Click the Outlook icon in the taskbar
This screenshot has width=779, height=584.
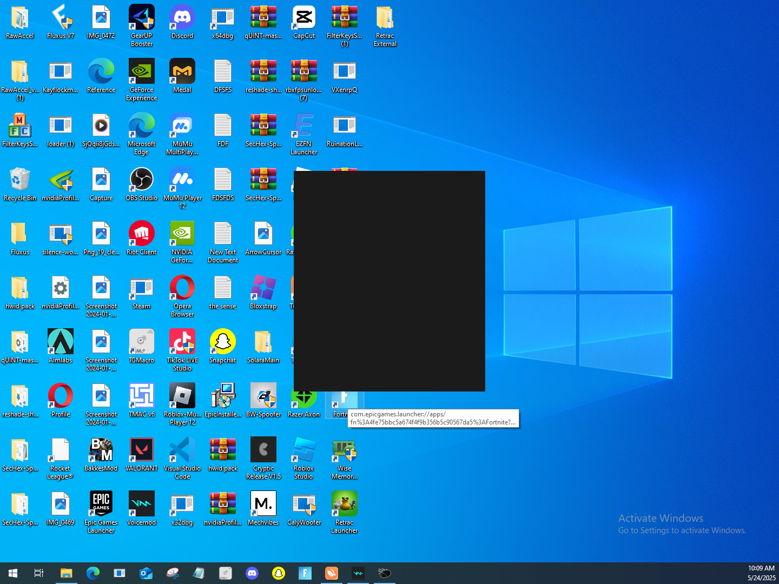pos(146,573)
